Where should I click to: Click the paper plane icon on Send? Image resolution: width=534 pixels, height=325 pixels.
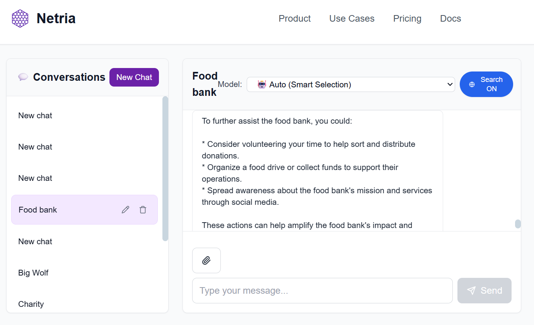(471, 290)
